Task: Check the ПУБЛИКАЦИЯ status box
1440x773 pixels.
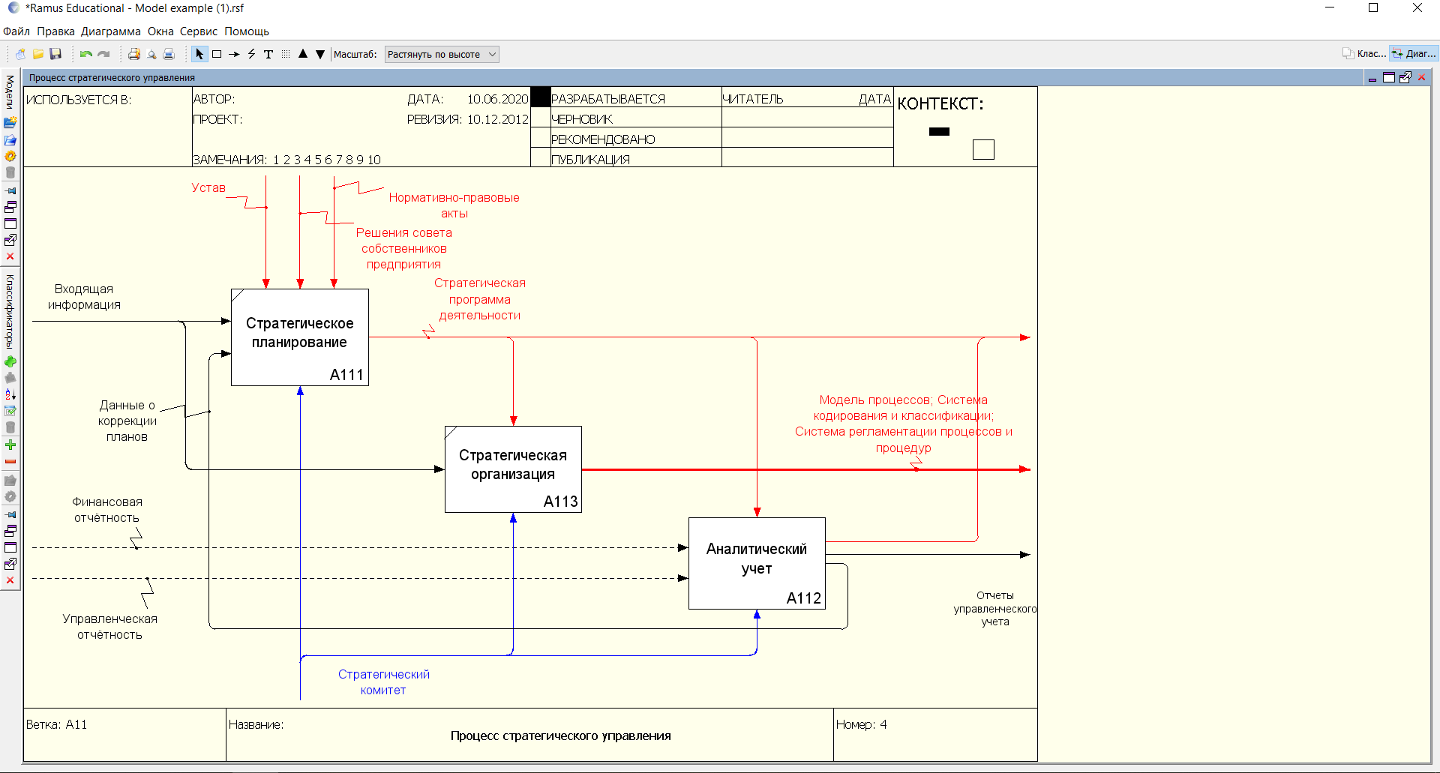Action: coord(540,158)
